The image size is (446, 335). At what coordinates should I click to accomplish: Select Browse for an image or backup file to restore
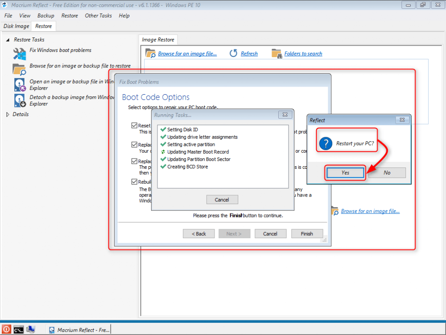(x=80, y=66)
